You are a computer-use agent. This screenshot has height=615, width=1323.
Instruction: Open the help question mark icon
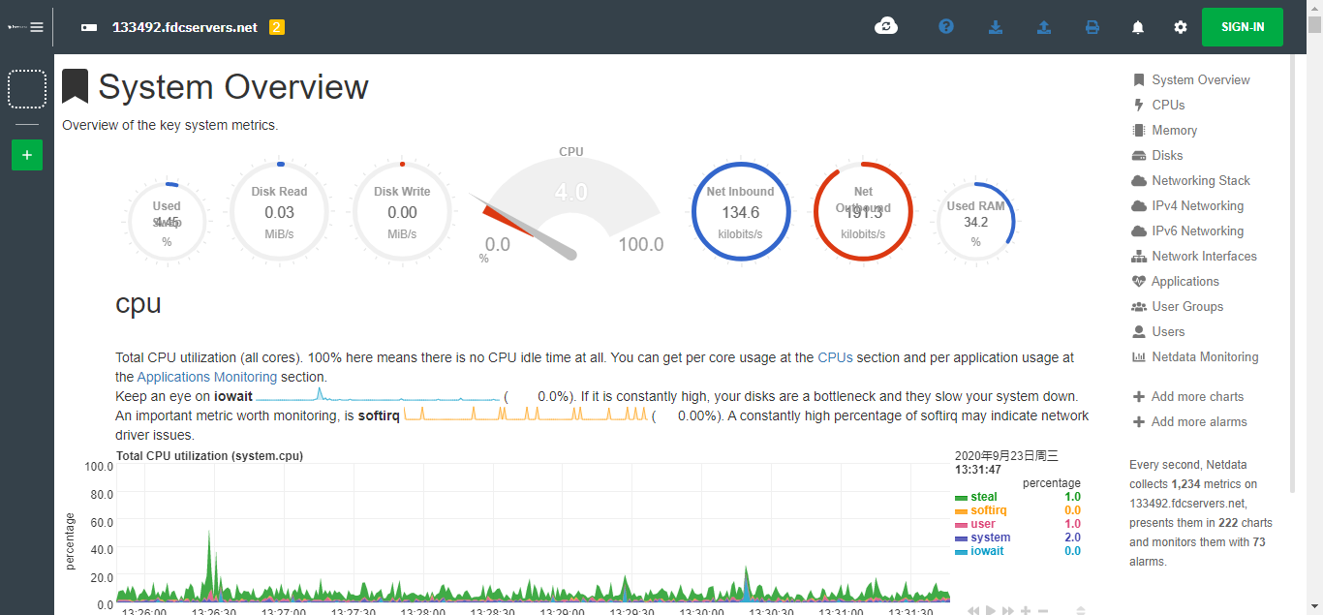point(946,27)
